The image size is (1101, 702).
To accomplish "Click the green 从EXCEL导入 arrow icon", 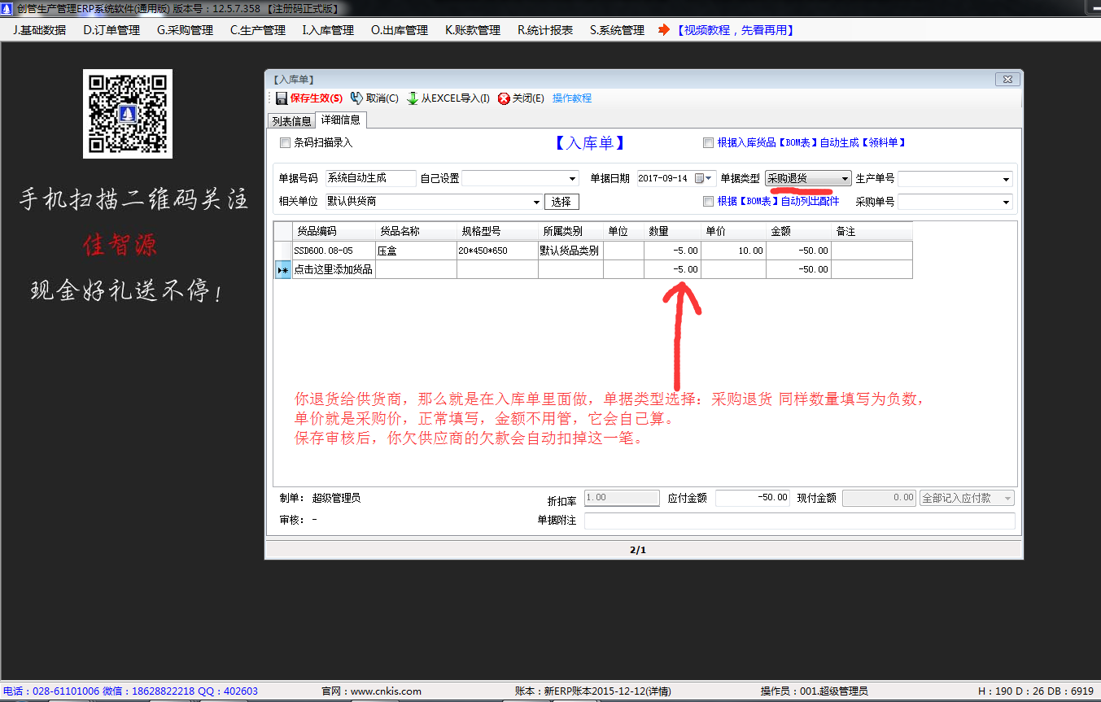I will coord(413,98).
